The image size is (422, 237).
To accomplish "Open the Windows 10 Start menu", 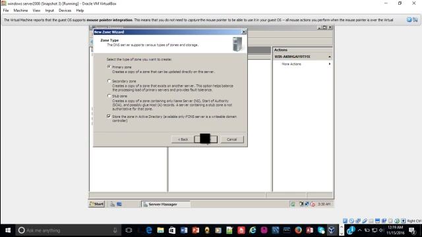I will (x=8, y=230).
